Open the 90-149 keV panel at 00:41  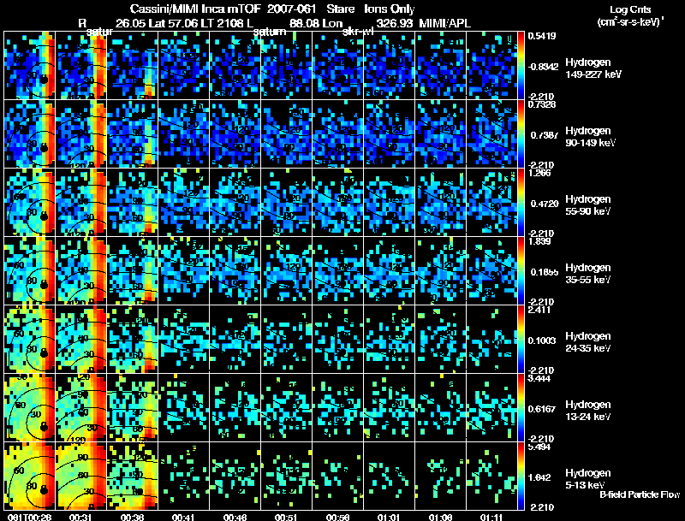183,134
